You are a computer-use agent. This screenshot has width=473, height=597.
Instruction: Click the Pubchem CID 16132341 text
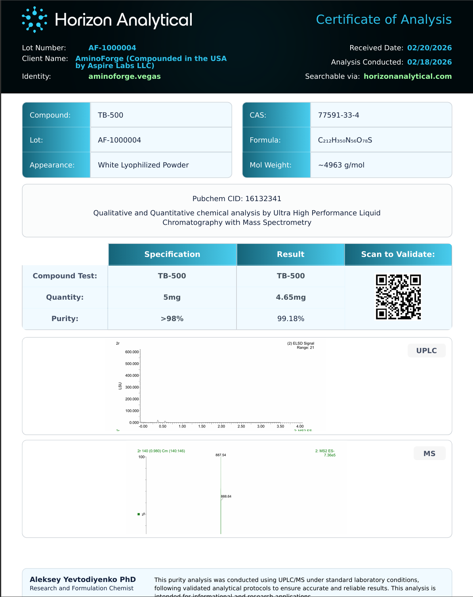[x=237, y=199]
